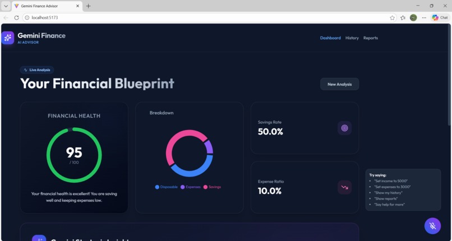Viewport: 452px width, 241px height.
Task: Select the Gemini Finance Advisor browser tab
Action: 47,6
